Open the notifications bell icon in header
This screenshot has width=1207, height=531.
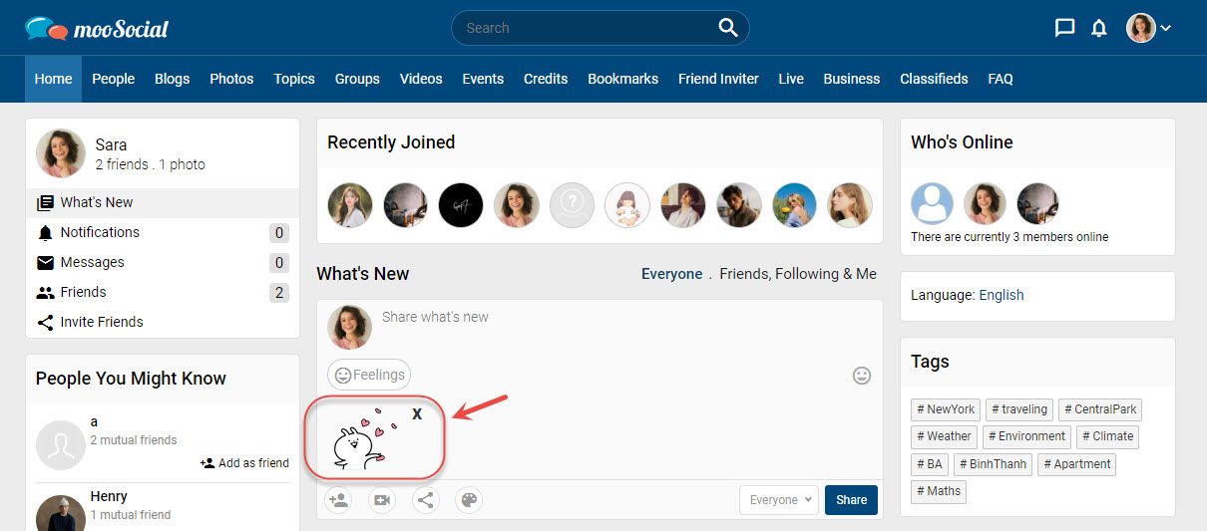tap(1099, 28)
